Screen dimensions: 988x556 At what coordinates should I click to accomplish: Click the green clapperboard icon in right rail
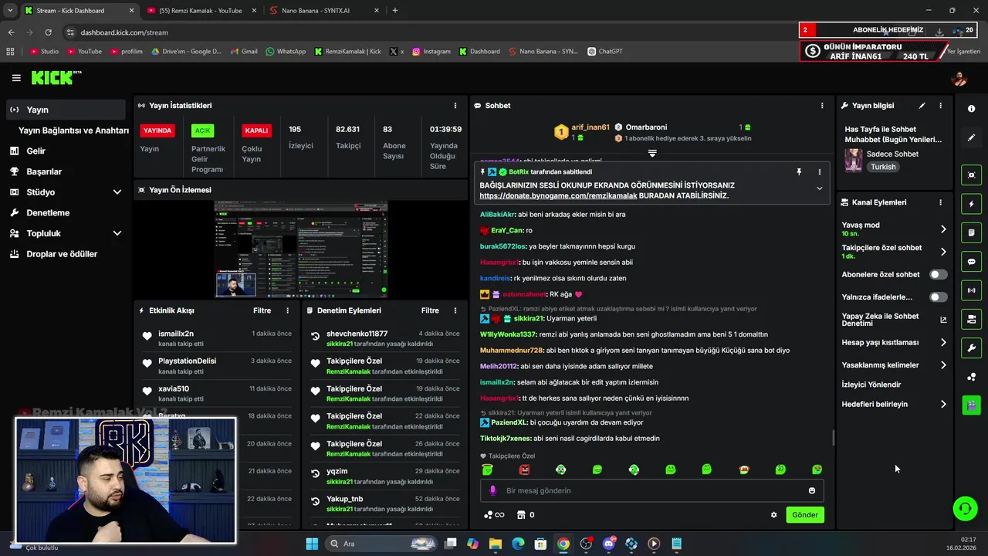pyautogui.click(x=971, y=405)
